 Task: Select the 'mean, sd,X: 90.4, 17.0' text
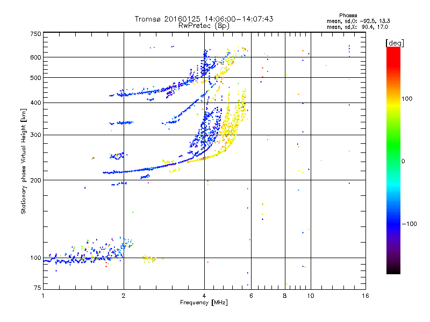[x=357, y=27]
